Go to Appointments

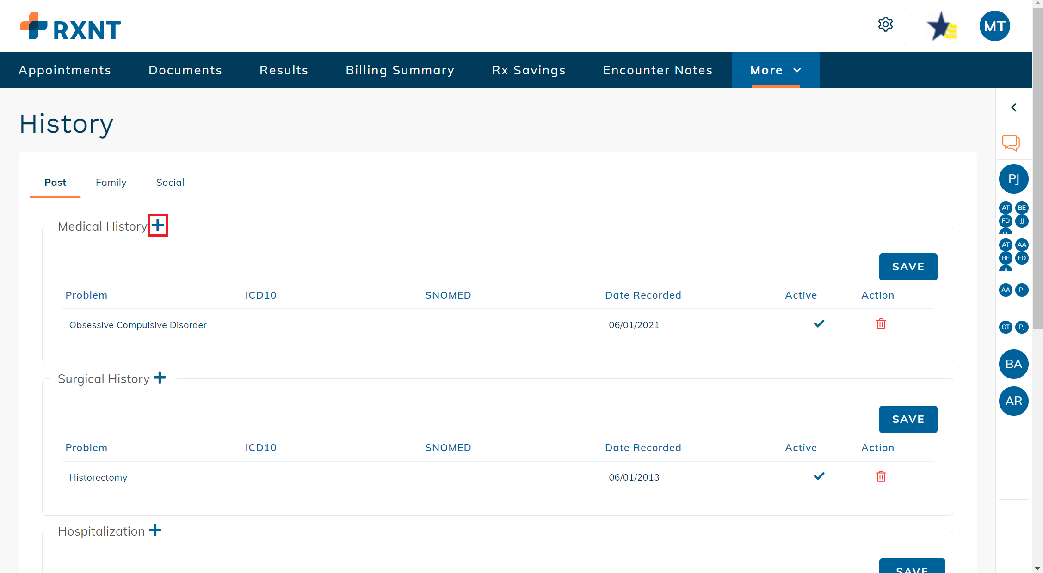point(65,70)
